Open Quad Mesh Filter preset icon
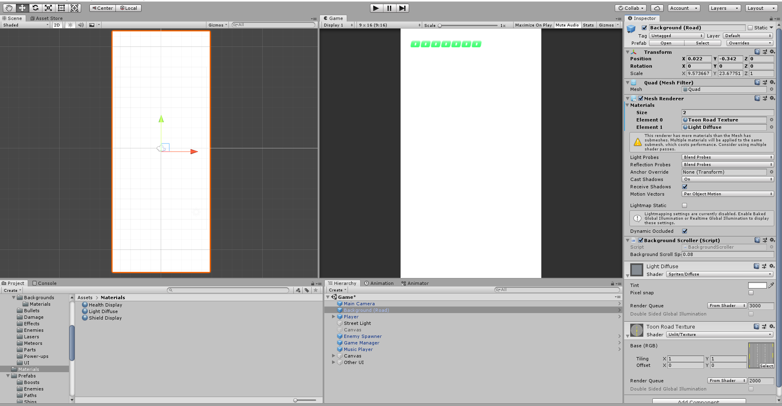 click(764, 82)
